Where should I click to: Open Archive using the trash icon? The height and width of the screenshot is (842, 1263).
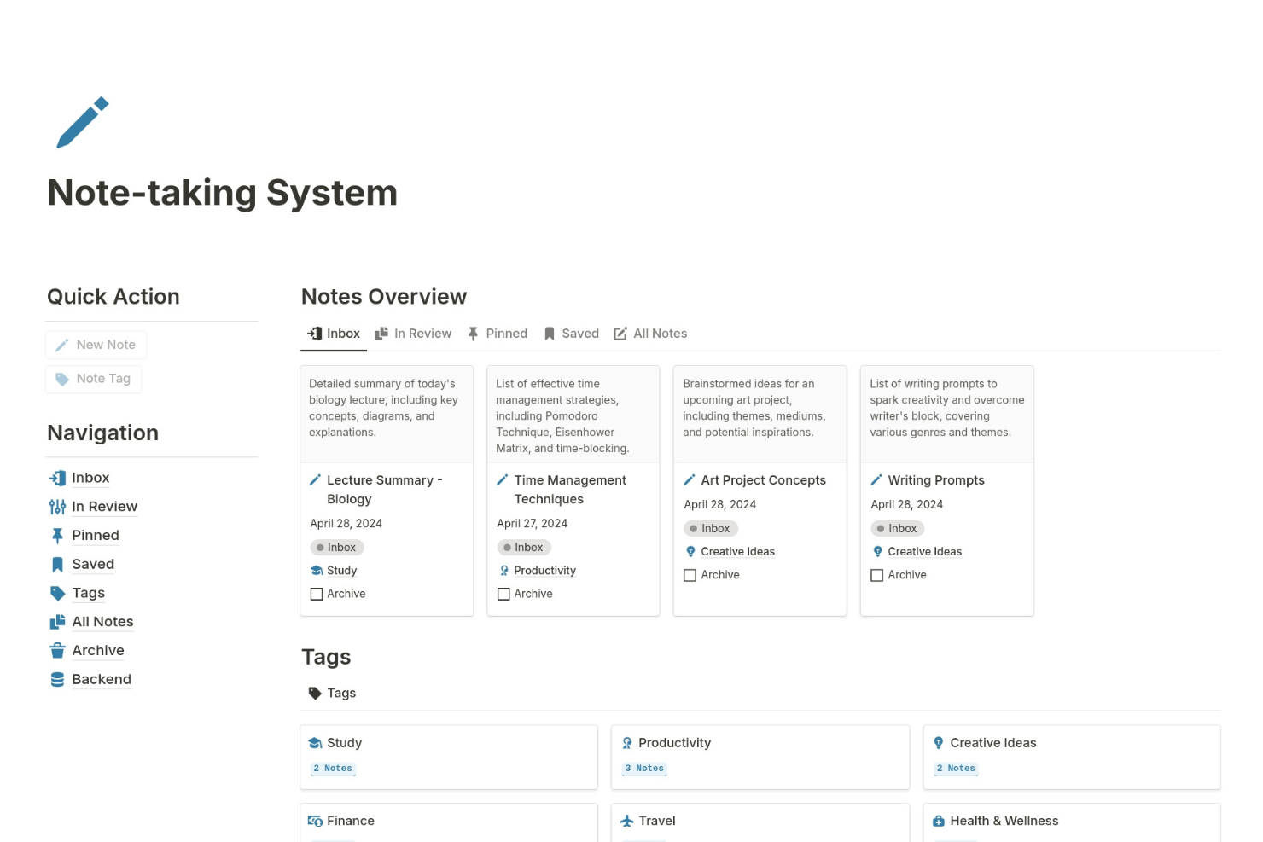click(x=56, y=650)
